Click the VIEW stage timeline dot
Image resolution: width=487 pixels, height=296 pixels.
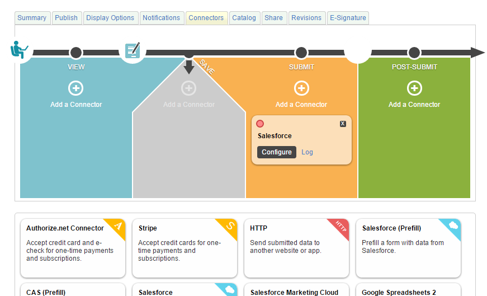point(76,53)
